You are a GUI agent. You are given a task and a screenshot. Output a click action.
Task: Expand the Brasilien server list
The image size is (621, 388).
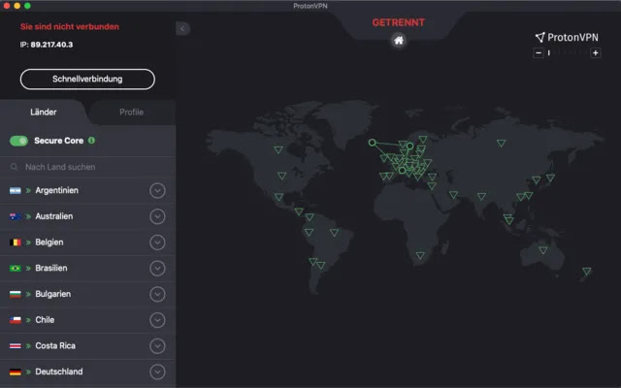click(x=157, y=269)
